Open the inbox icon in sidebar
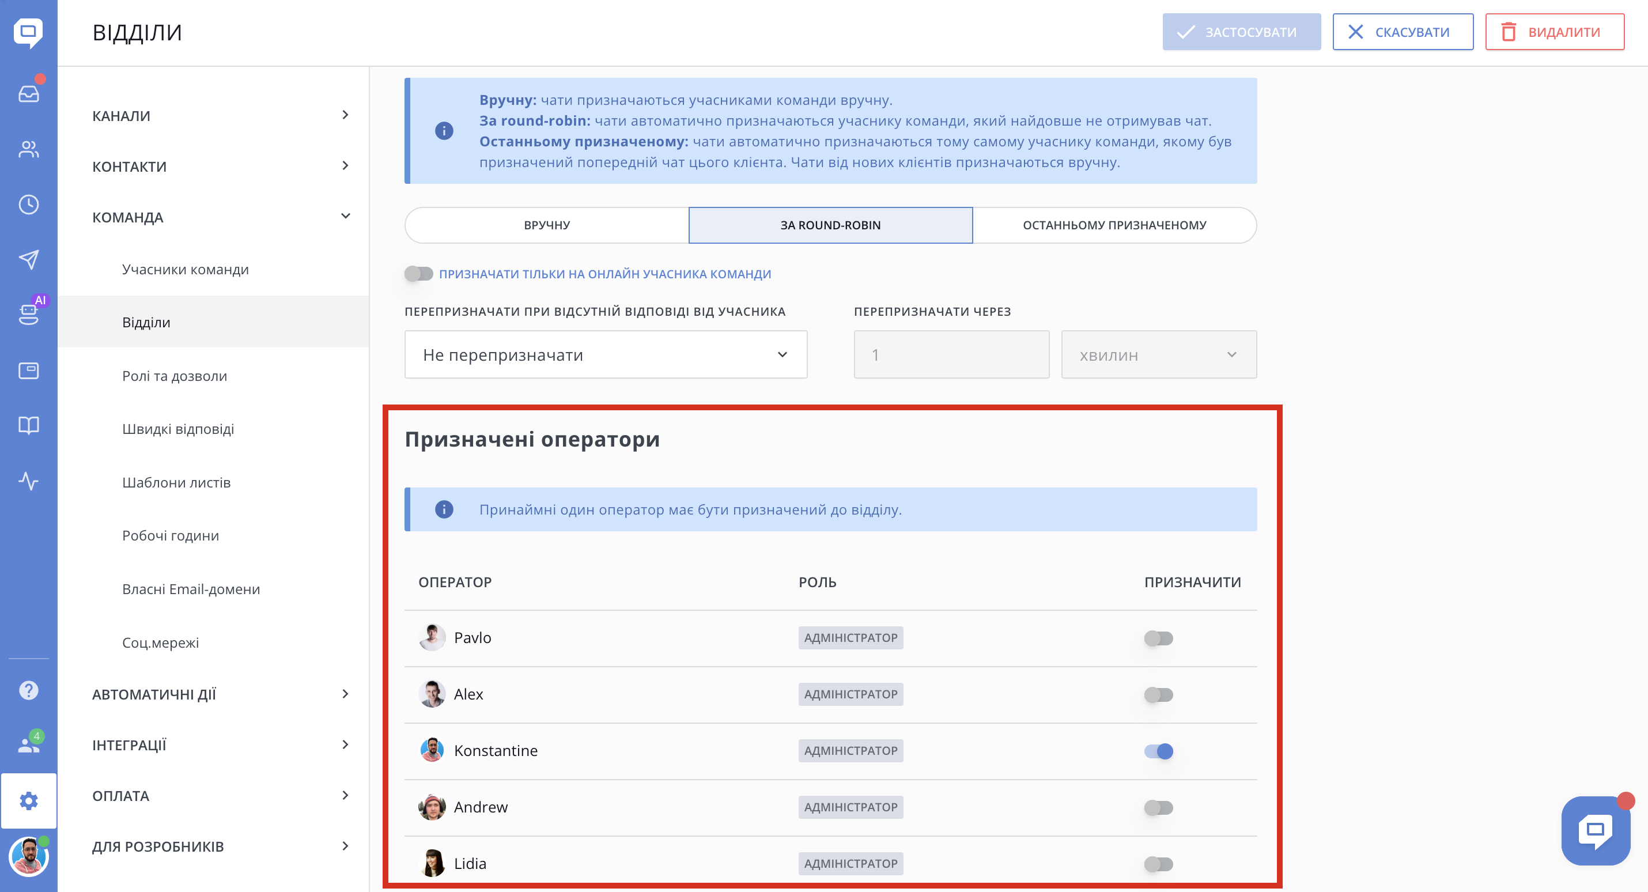The width and height of the screenshot is (1648, 892). [x=28, y=93]
